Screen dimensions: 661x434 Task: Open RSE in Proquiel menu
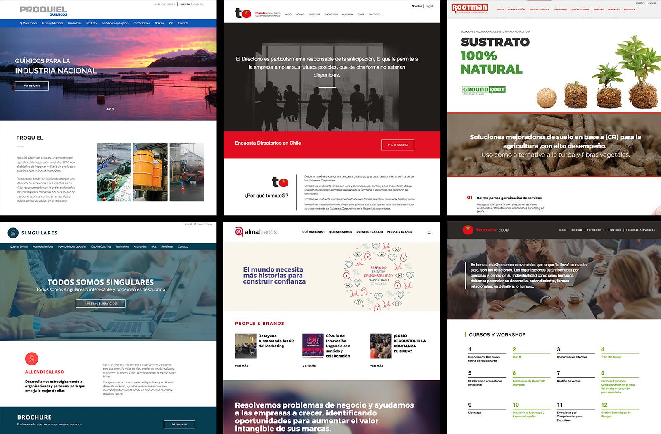(x=171, y=23)
